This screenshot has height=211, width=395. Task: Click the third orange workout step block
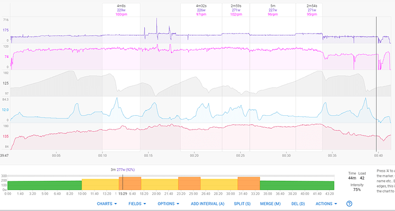pyautogui.click(x=249, y=184)
